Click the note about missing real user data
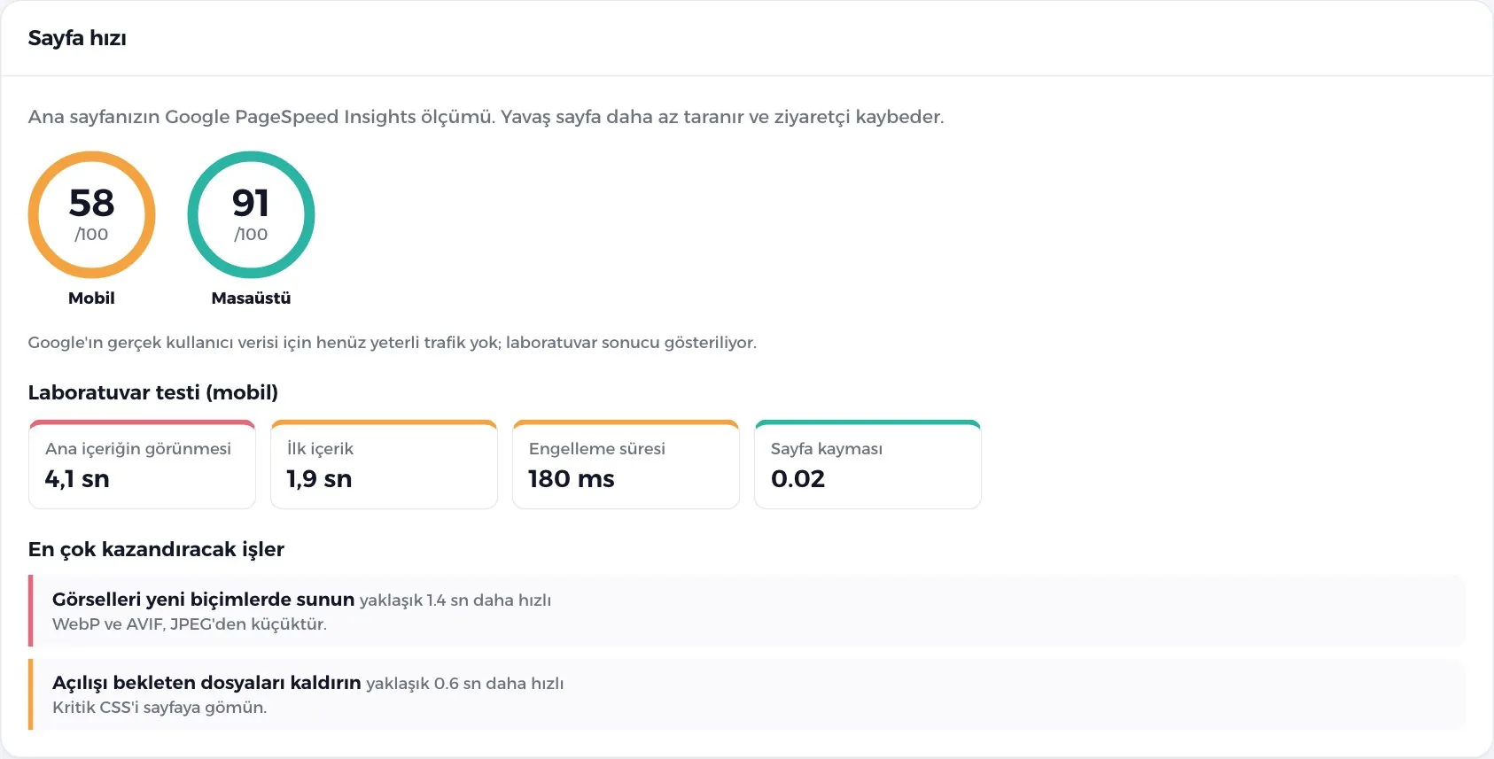Viewport: 1494px width, 759px height. 392,343
